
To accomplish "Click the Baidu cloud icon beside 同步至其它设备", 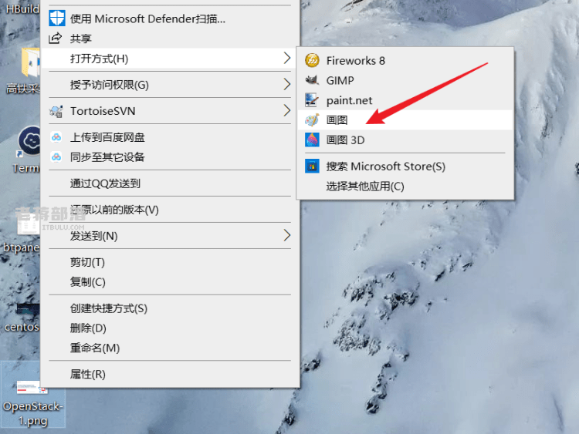I will (56, 157).
